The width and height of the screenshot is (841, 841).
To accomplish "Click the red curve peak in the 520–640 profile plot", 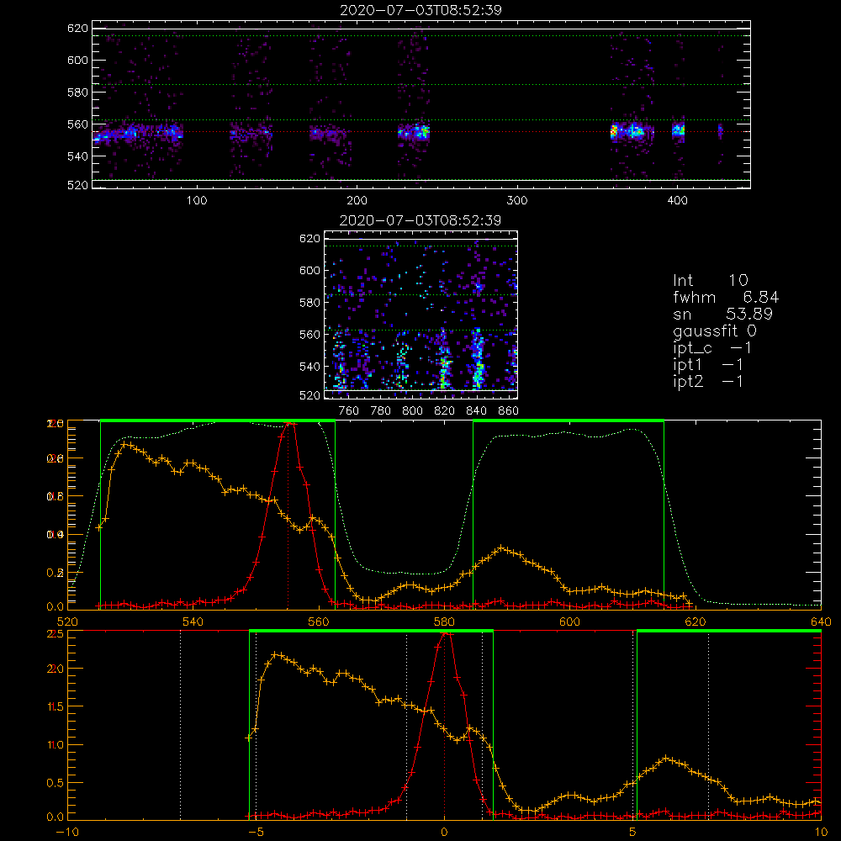I will pyautogui.click(x=291, y=424).
